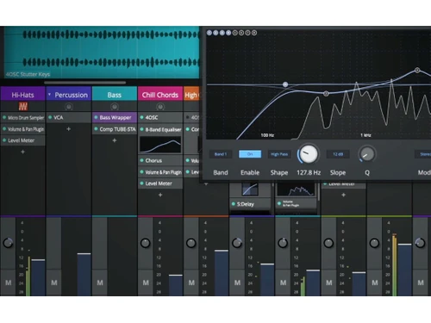Viewport: 431px width, 323px height.
Task: Mute the Hi-Hats track
Action: pos(9,283)
